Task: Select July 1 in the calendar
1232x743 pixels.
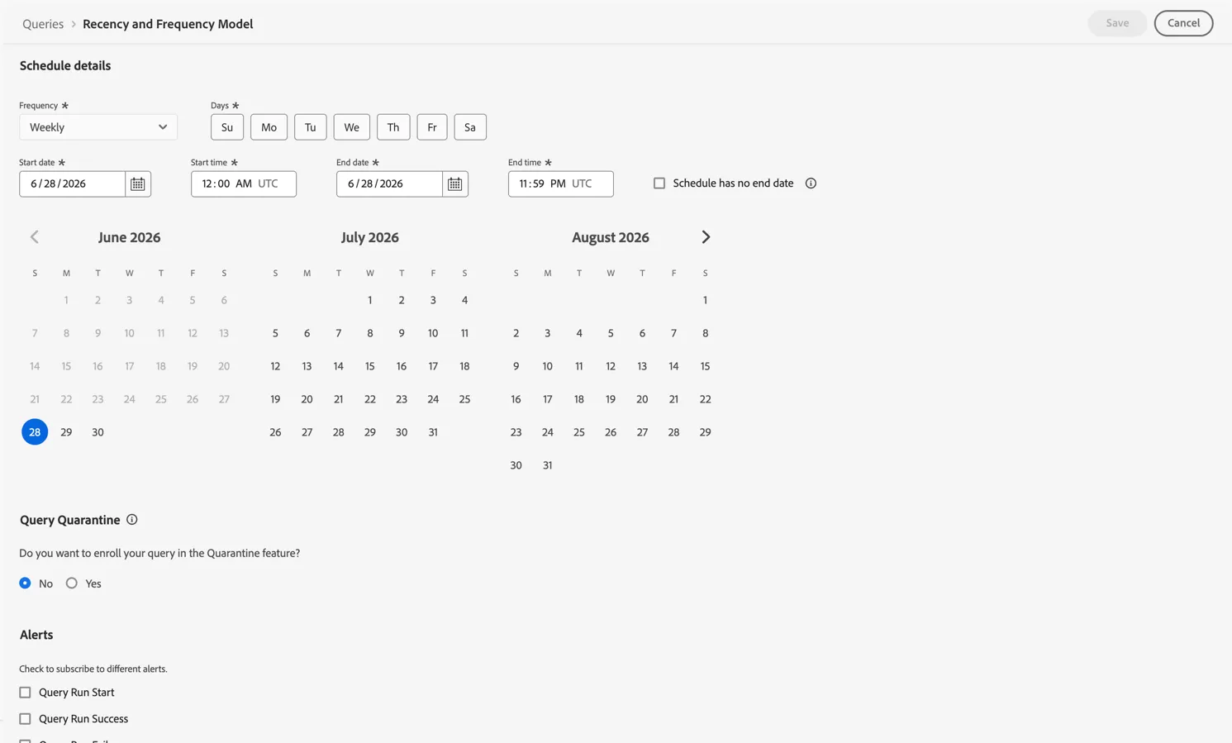Action: (x=370, y=300)
